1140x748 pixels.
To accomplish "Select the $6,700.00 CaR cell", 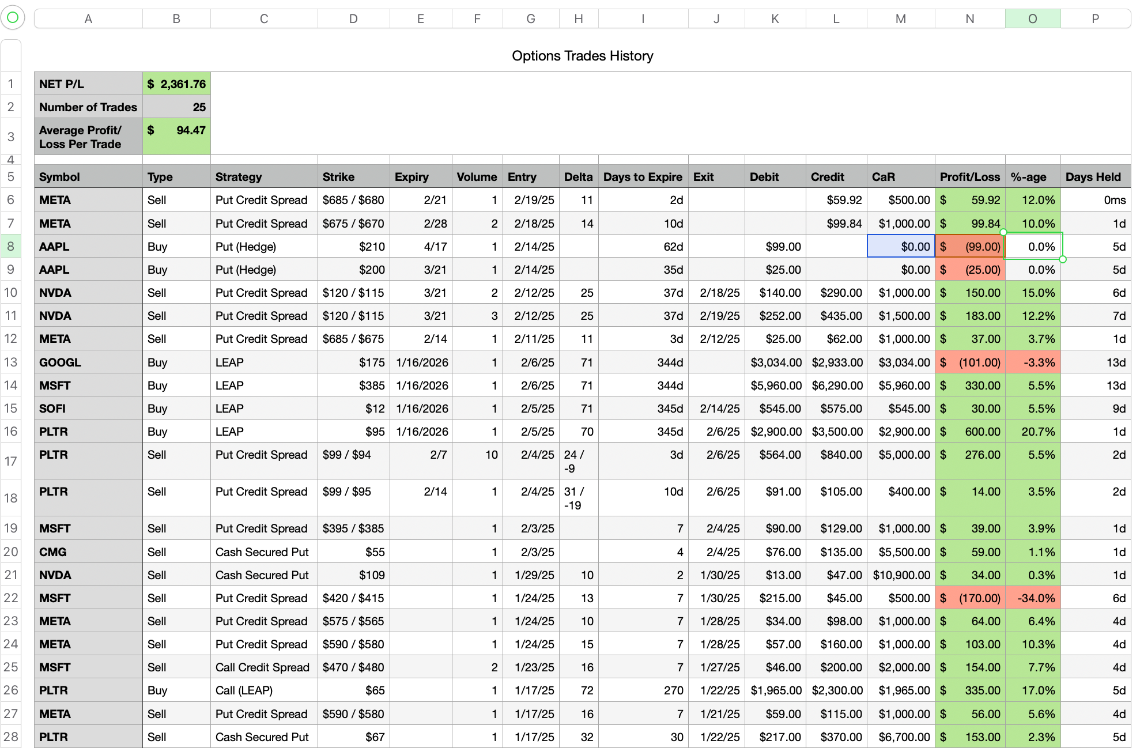I will click(901, 736).
